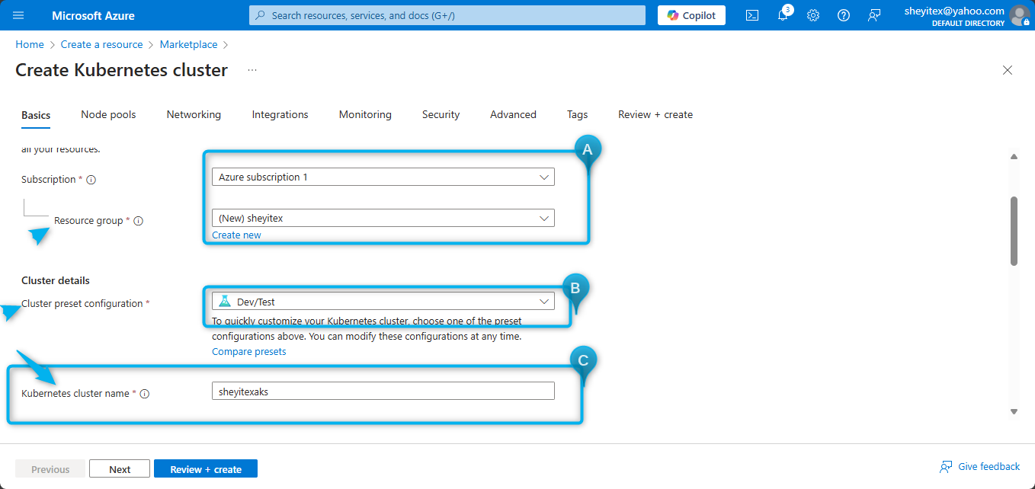Click the scrollbar down arrow

[x=1014, y=411]
